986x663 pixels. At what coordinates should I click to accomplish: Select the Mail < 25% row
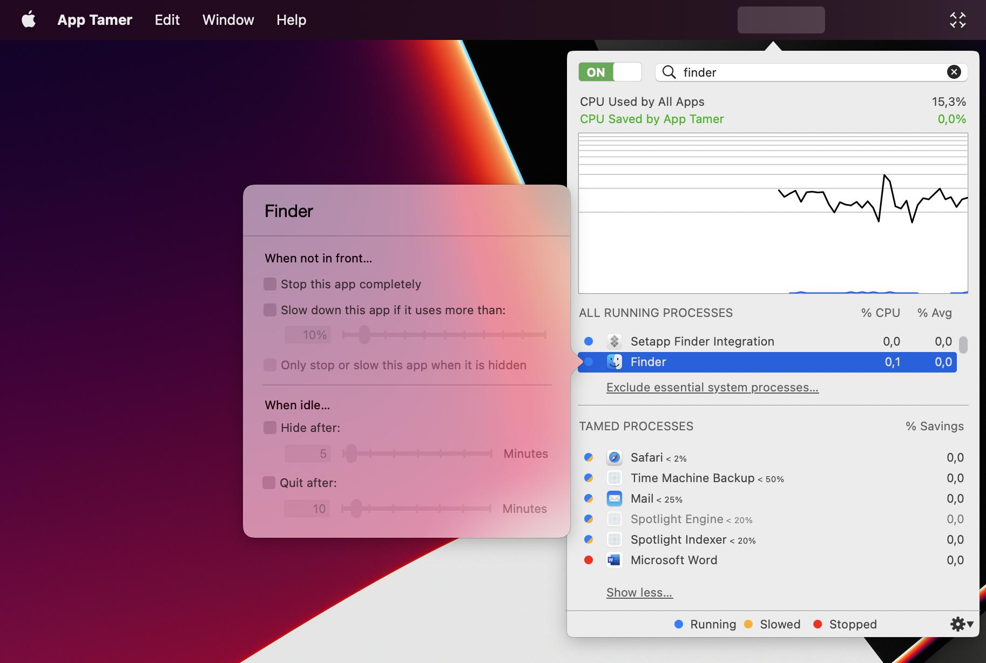[773, 498]
